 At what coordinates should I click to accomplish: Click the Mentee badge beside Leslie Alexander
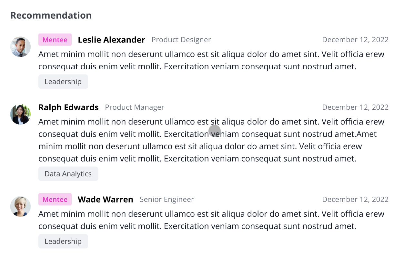point(55,40)
